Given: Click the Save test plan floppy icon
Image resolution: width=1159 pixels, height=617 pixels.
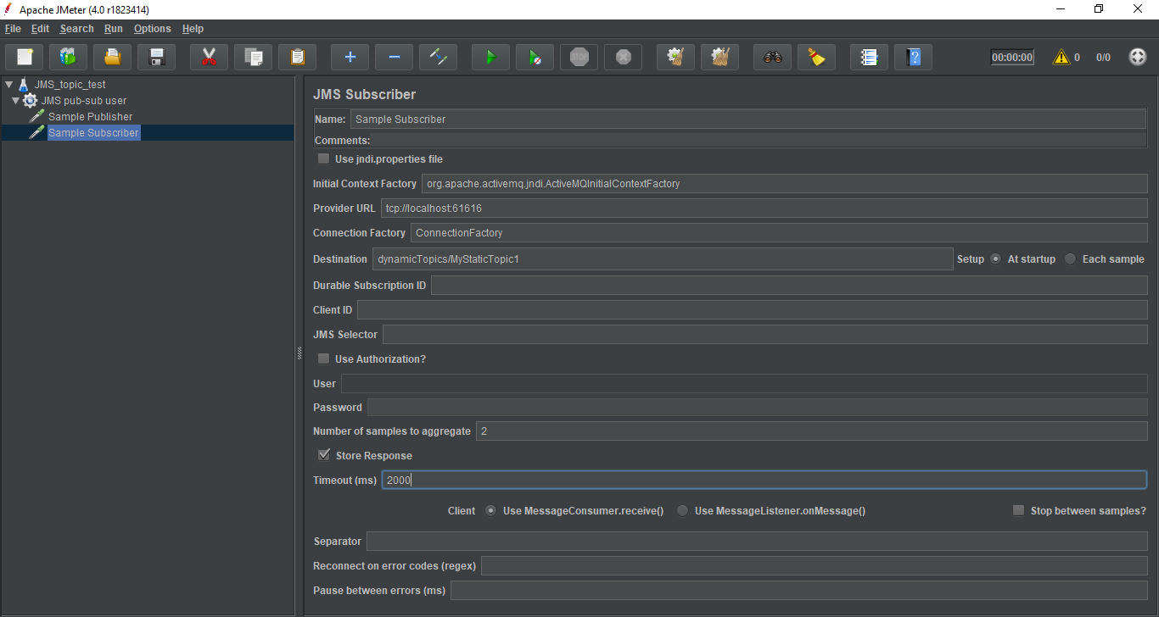Looking at the screenshot, I should 156,58.
